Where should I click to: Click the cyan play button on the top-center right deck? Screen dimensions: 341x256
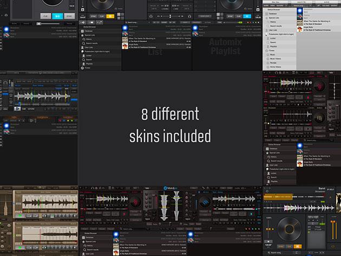point(247,16)
